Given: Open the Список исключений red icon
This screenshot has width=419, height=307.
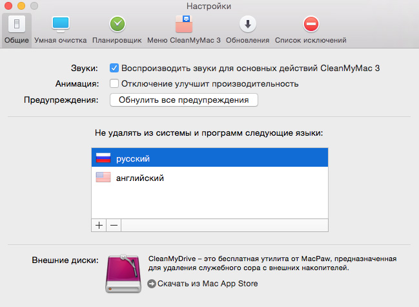Looking at the screenshot, I should click(x=311, y=24).
